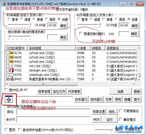Click the process list scroll-up arrow

click(139, 48)
